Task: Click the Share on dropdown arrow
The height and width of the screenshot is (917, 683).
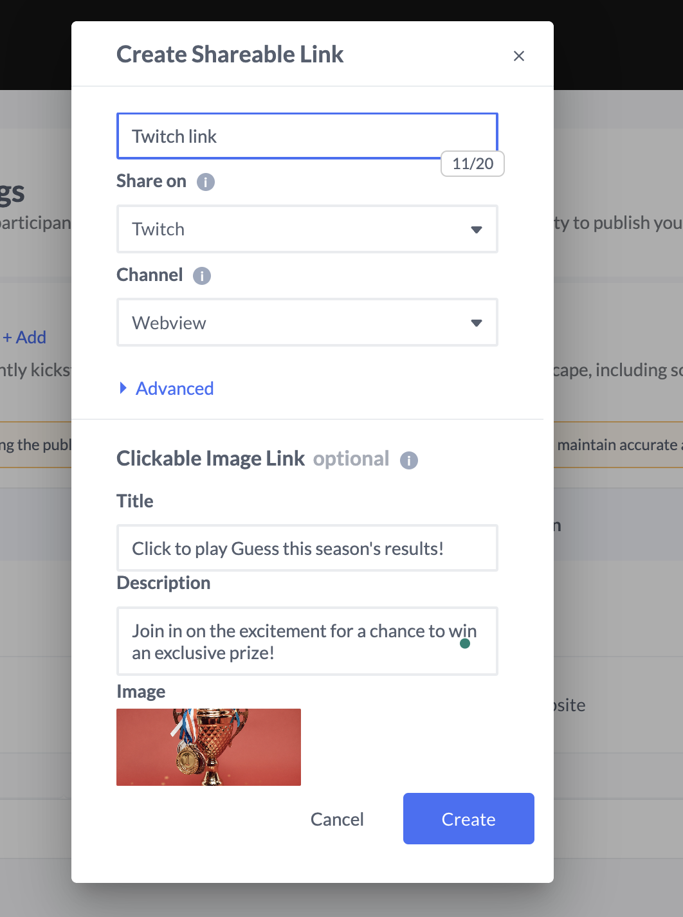Action: [x=477, y=230]
